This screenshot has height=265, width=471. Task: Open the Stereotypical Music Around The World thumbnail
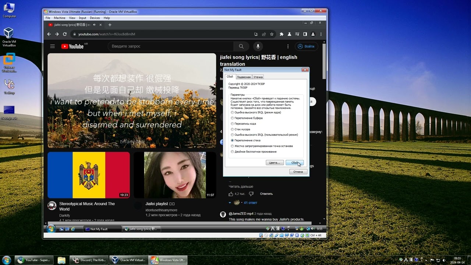(89, 175)
